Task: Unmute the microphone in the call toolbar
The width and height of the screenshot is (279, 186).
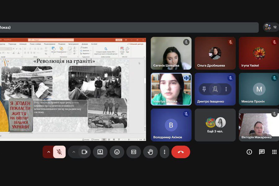Action: pos(59,152)
